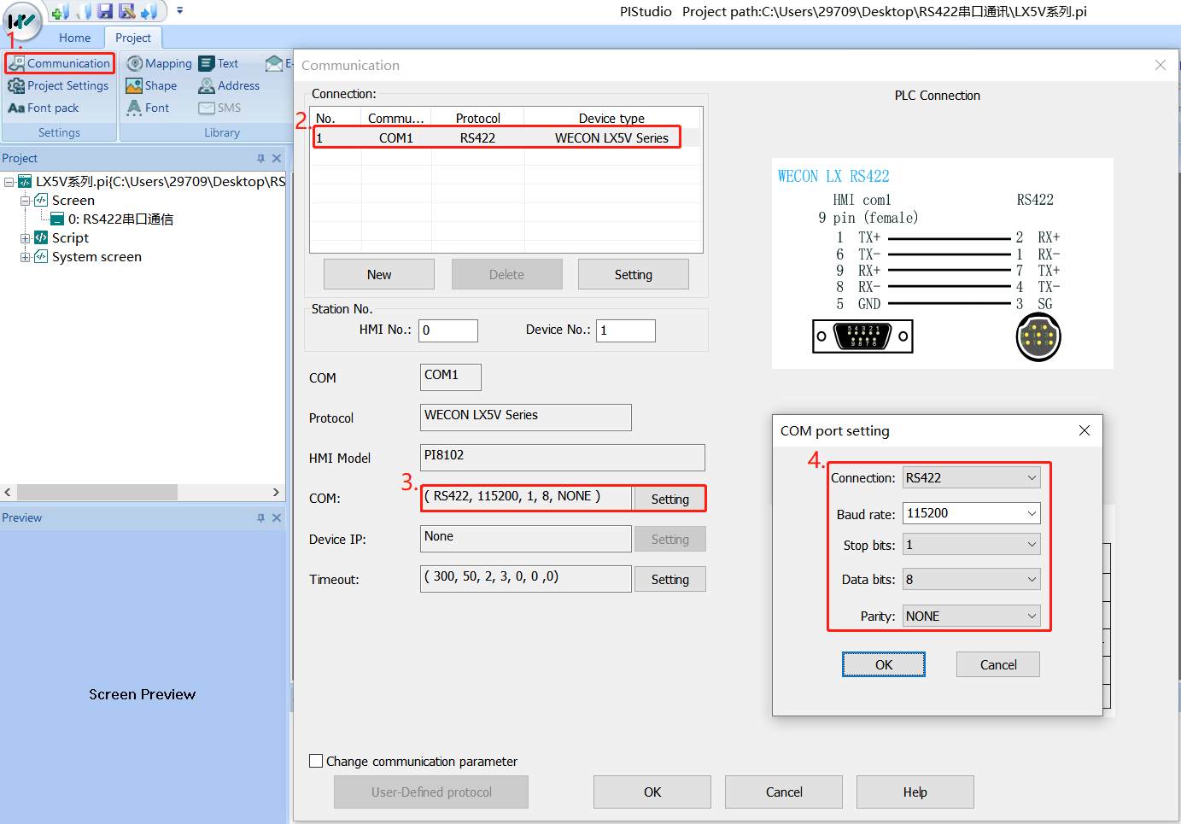Viewport: 1181px width, 824px height.
Task: Click the Save project icon in quick access toolbar
Action: pyautogui.click(x=105, y=11)
